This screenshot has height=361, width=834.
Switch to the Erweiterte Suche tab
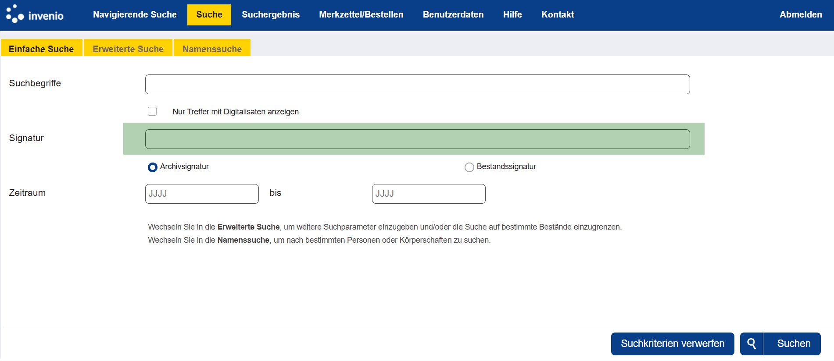point(128,49)
